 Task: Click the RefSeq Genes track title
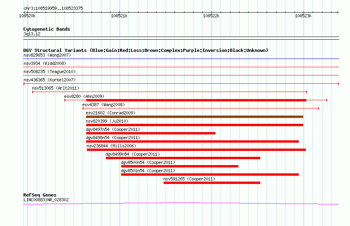point(40,195)
